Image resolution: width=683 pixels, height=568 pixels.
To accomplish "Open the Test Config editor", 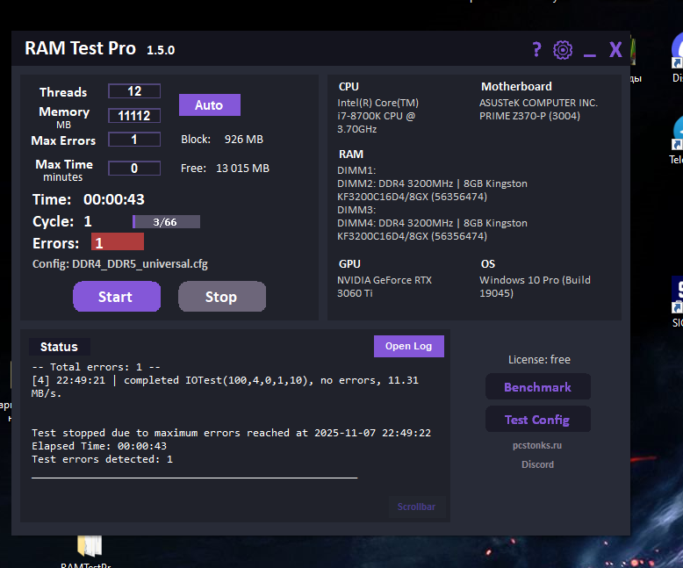I will coord(537,420).
